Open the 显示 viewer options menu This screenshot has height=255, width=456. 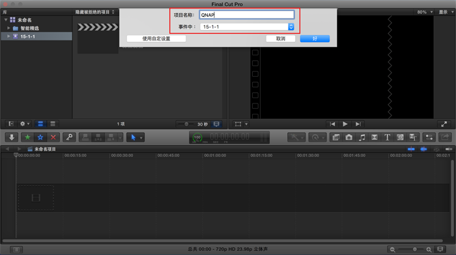pyautogui.click(x=446, y=12)
